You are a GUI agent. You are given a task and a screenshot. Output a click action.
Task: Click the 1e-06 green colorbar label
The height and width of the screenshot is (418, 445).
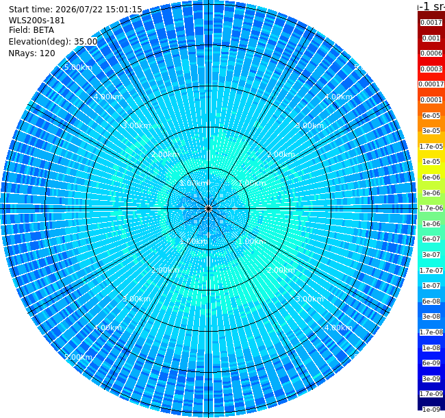click(x=431, y=224)
